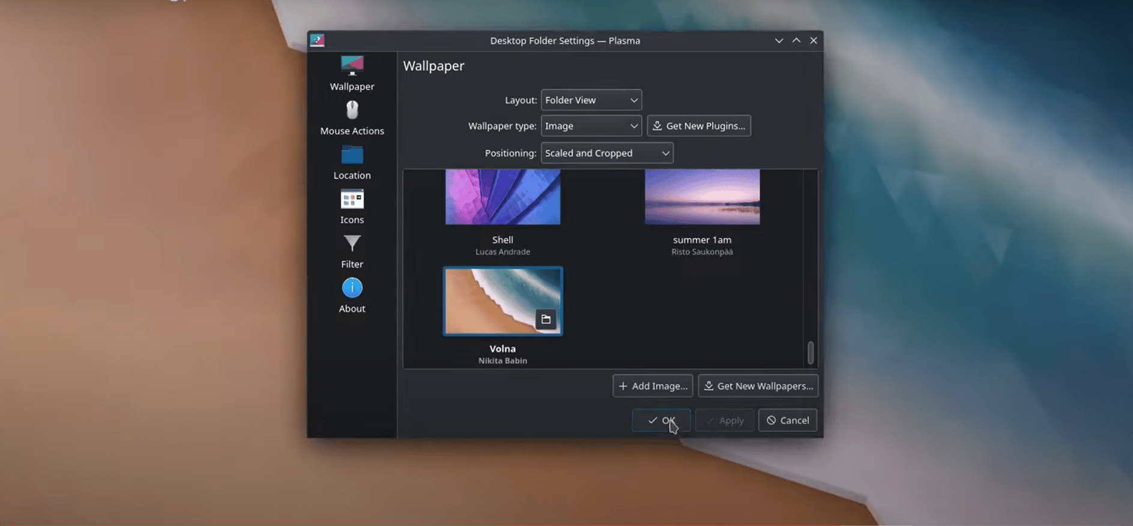Viewport: 1133px width, 526px height.
Task: Open the Filter settings page
Action: click(352, 251)
